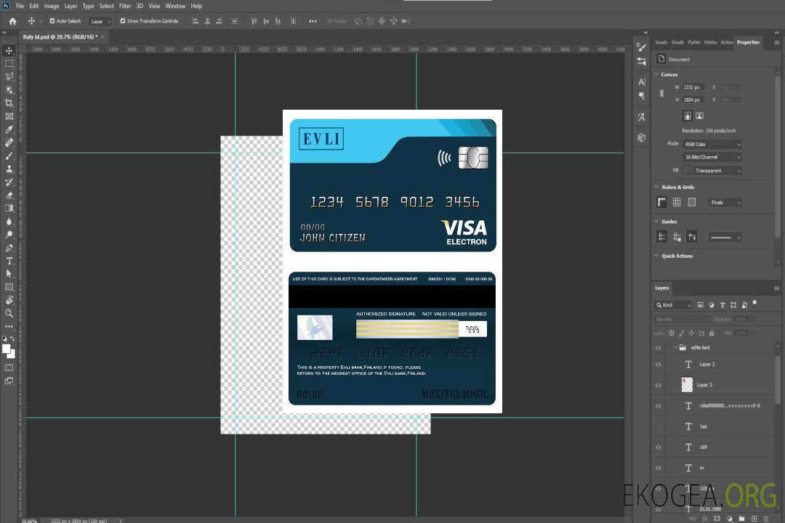Collapse the Rulers & Grids section
The image size is (785, 523).
click(656, 187)
